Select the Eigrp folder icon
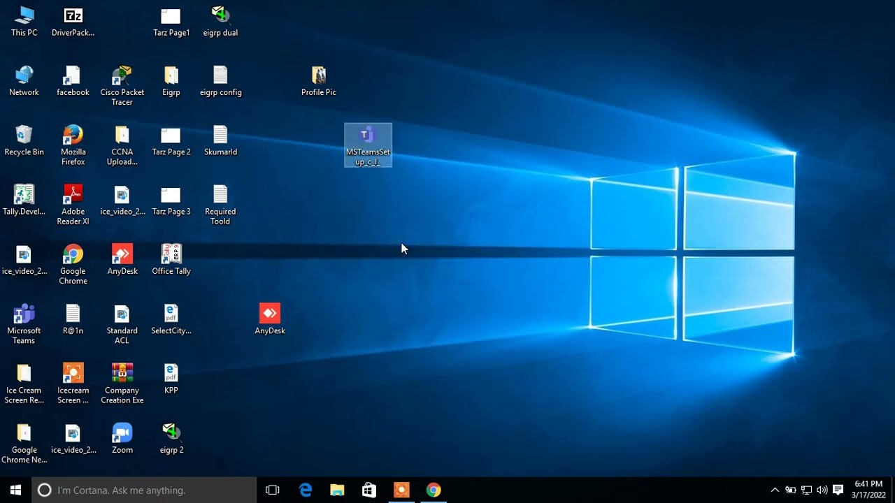 pos(171,81)
